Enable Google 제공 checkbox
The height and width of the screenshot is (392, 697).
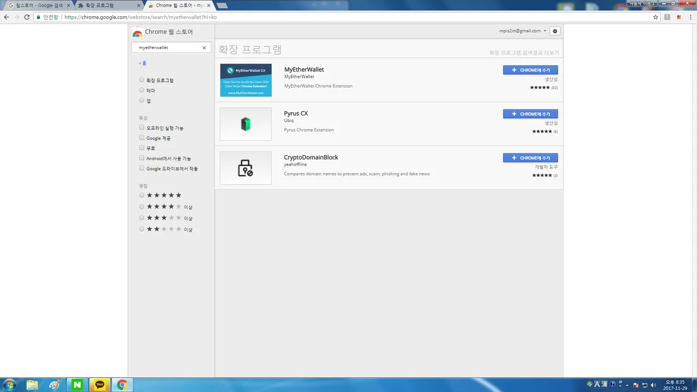click(142, 138)
